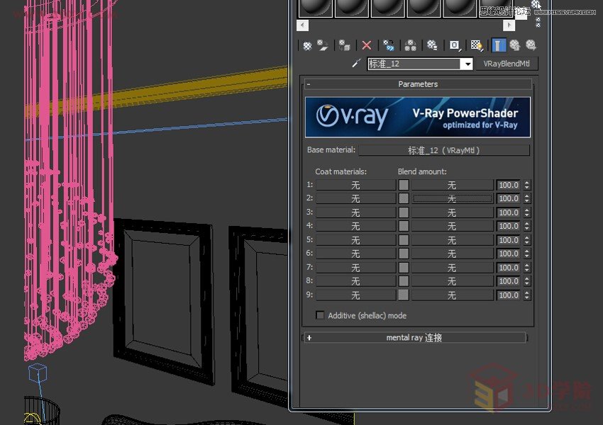Toggle the Show End Result button
The width and height of the screenshot is (603, 425).
point(498,45)
